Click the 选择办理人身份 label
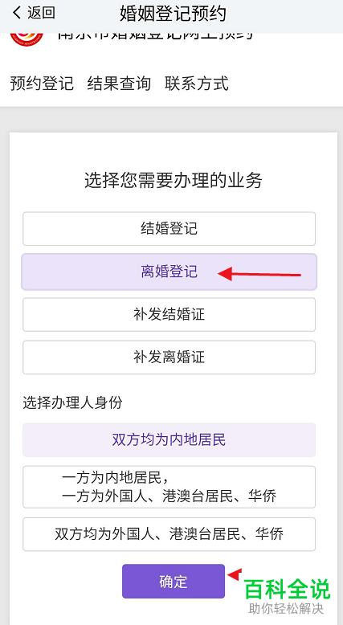 point(72,403)
